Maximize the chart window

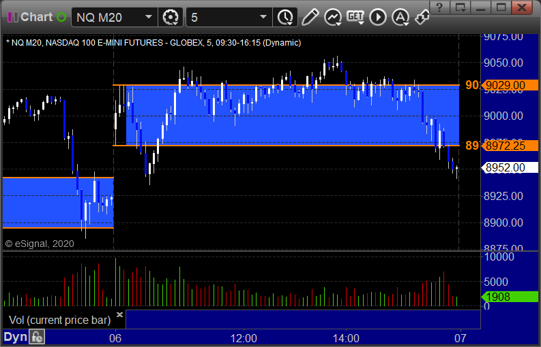tap(501, 7)
